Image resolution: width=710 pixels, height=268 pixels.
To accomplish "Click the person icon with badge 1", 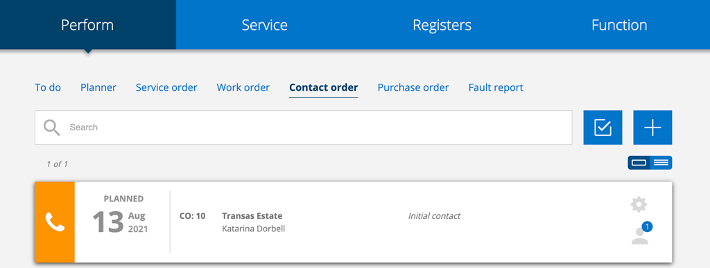I will click(x=641, y=233).
